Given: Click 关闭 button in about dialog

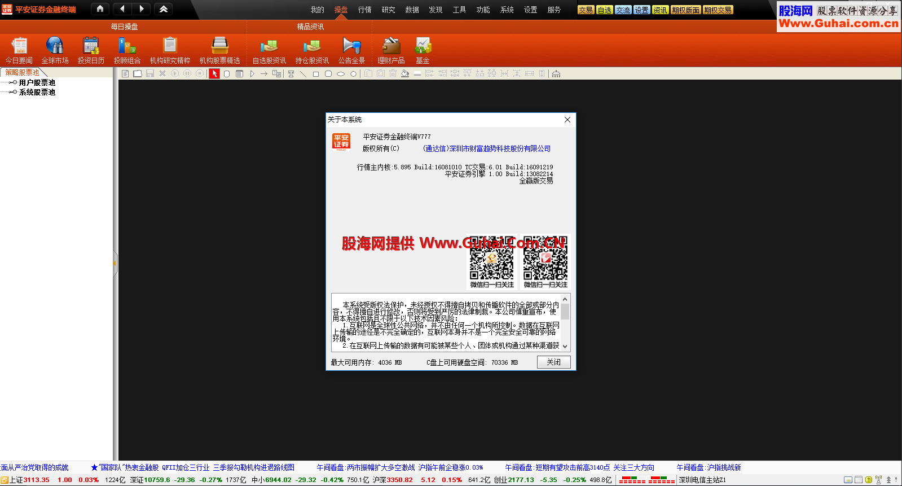Looking at the screenshot, I should pos(553,362).
